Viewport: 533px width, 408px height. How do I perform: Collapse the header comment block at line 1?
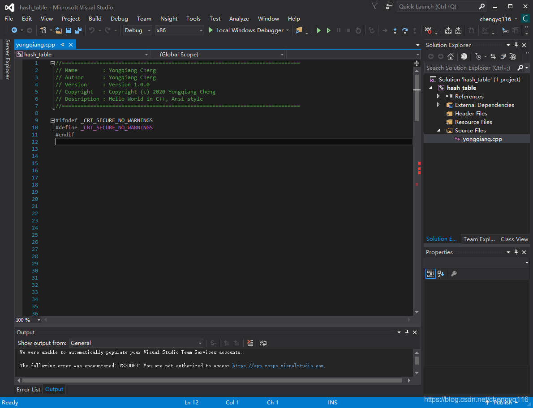52,63
